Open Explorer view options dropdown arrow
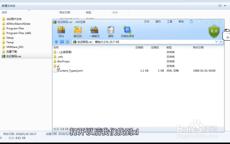The image size is (230, 144). coord(225,6)
